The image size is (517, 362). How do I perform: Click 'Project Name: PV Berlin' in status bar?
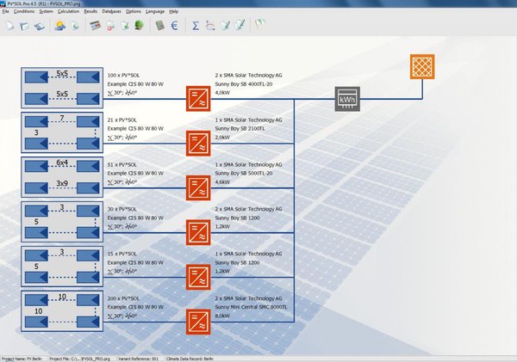click(x=22, y=359)
